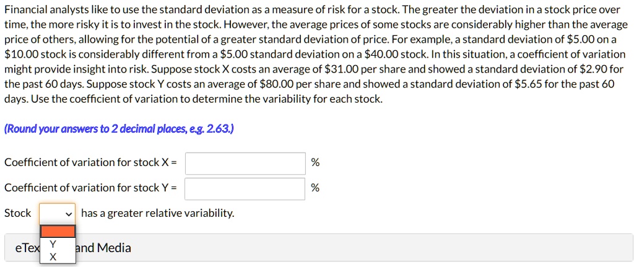Image resolution: width=634 pixels, height=267 pixels.
Task: Click the percent sign beside stock X field
Action: pyautogui.click(x=315, y=163)
